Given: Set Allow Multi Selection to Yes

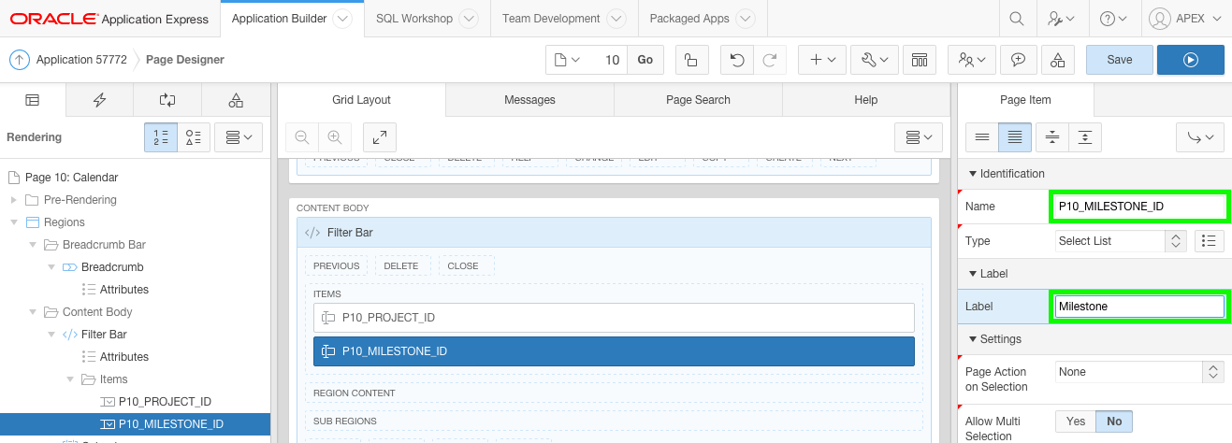Looking at the screenshot, I should pyautogui.click(x=1076, y=422).
